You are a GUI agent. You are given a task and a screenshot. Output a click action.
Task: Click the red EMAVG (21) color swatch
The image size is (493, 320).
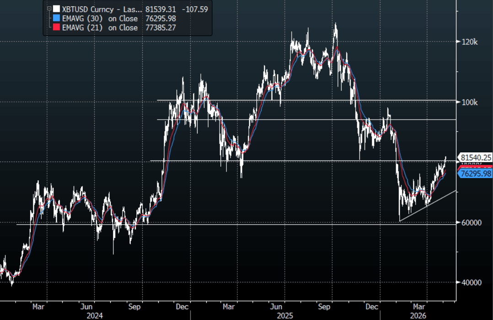point(56,27)
